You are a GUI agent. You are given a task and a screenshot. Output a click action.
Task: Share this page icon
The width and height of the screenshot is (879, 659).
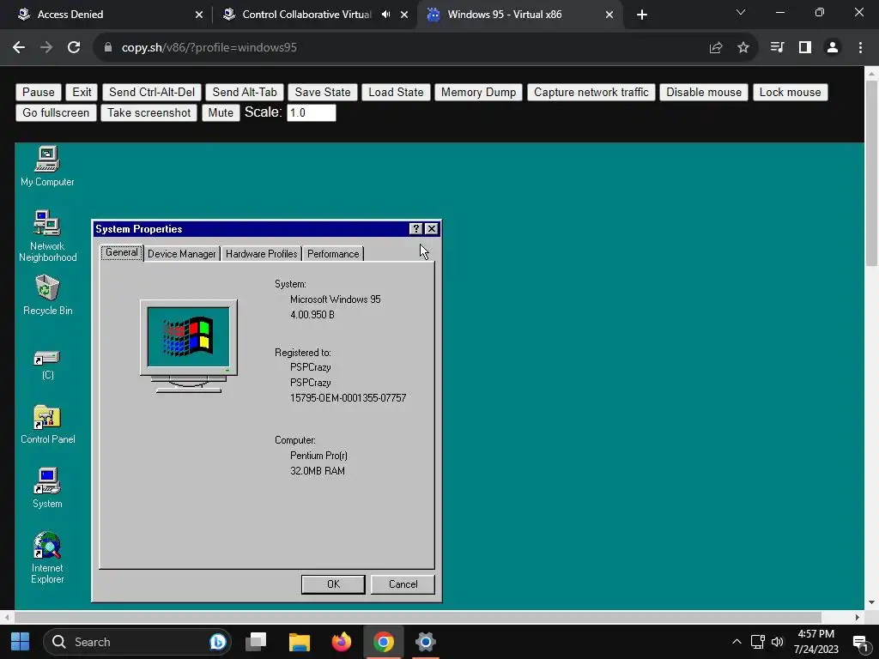pos(716,48)
